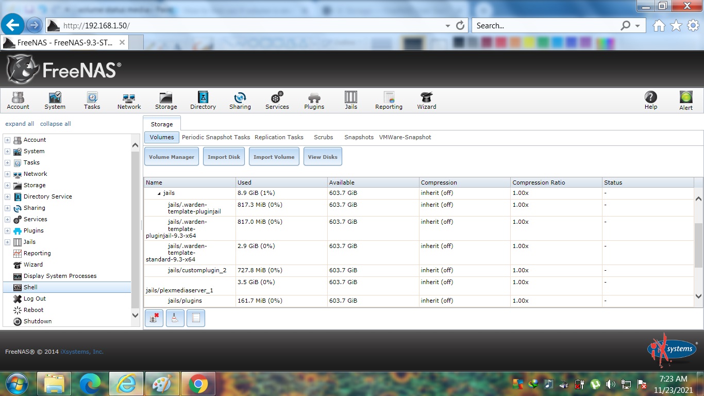704x396 pixels.
Task: Select the jails/plugins dataset row
Action: point(419,301)
